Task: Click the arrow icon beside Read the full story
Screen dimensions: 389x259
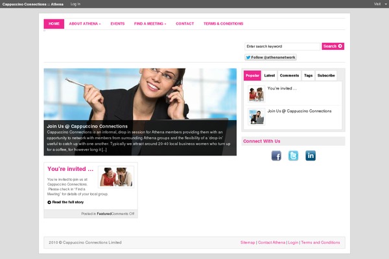Action: [x=49, y=202]
